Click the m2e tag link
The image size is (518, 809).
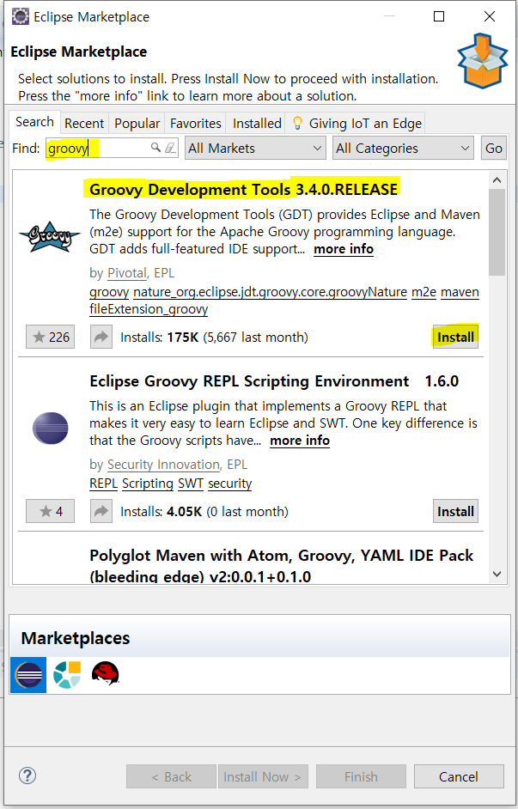[x=424, y=292]
